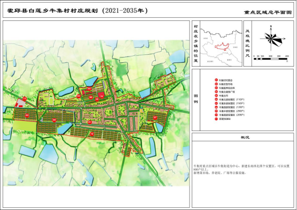Image resolution: width=297 pixels, height=210 pixels.
Task: Click the 重点区域总平面图 title at top right
Action: coord(268,12)
